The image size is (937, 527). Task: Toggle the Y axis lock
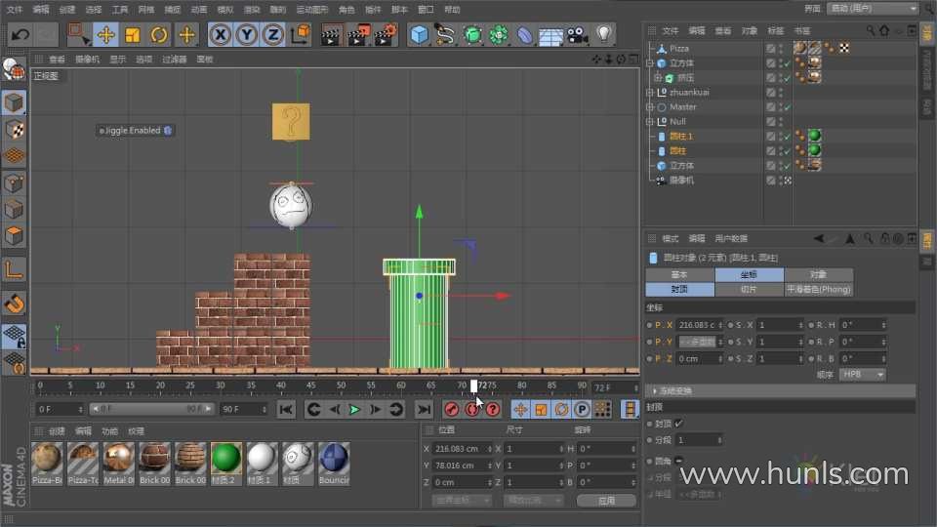(247, 35)
